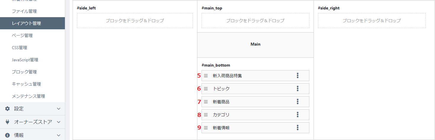Viewport: 435px width, 140px height.
Task: Click the drag handle of カテゴリ block
Action: click(206, 115)
